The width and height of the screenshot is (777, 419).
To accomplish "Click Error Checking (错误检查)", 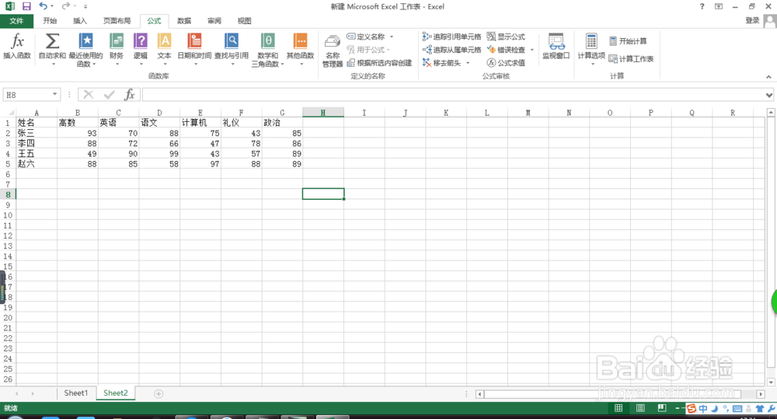I will coord(506,50).
